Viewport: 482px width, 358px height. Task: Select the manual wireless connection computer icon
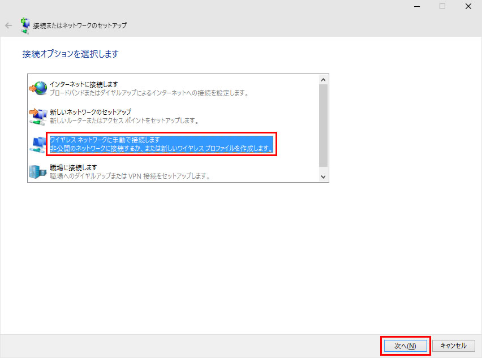click(x=38, y=144)
